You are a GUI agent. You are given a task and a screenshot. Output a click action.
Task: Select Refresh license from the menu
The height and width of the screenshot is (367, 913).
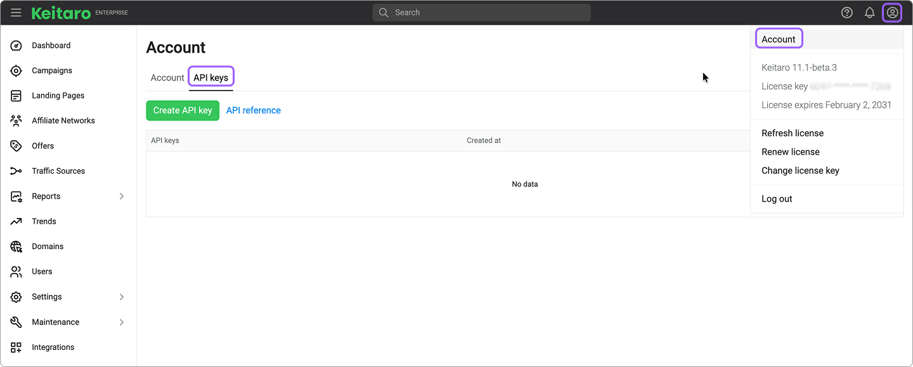[x=793, y=133]
